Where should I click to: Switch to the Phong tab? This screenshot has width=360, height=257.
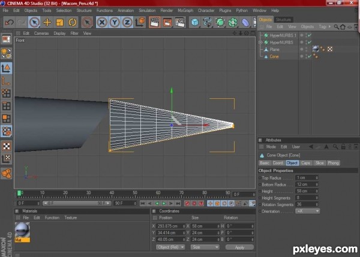click(333, 163)
